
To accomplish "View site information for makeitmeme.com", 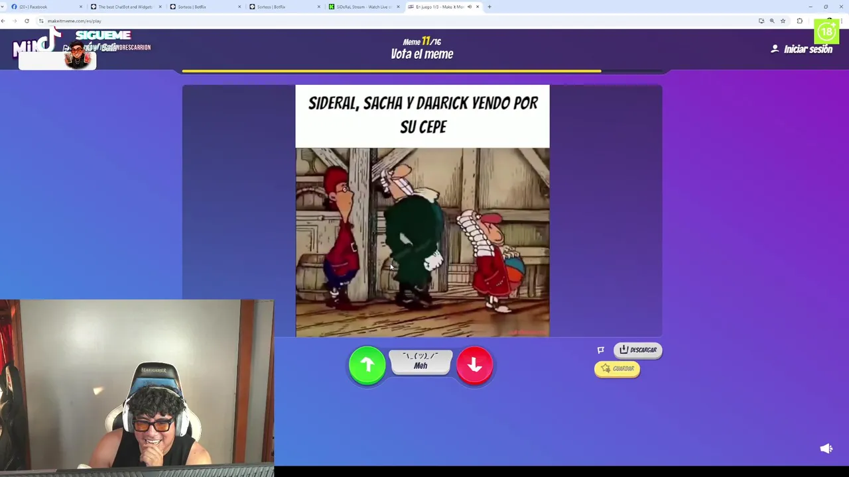I will click(41, 21).
